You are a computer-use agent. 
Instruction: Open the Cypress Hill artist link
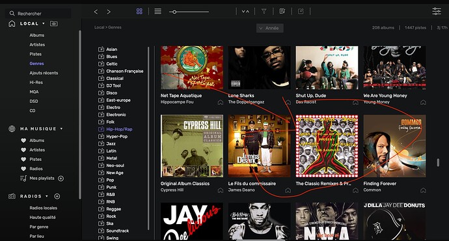pyautogui.click(x=172, y=190)
